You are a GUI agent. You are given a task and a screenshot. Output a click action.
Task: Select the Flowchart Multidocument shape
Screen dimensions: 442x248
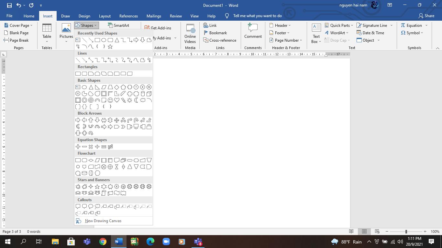123,160
